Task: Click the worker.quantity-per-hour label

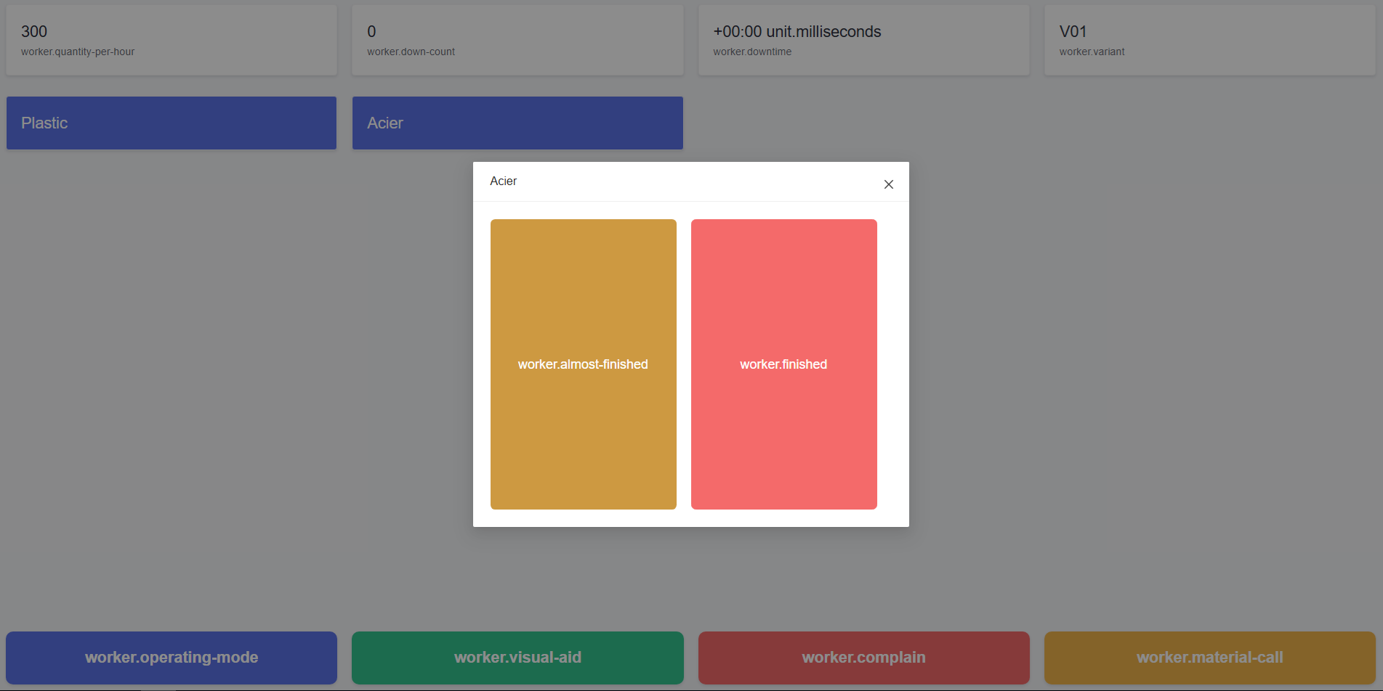Action: [x=78, y=52]
